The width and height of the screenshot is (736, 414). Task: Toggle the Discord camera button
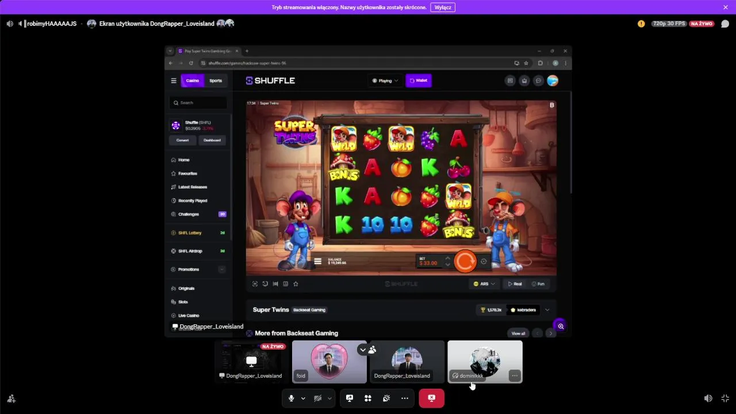[317, 398]
